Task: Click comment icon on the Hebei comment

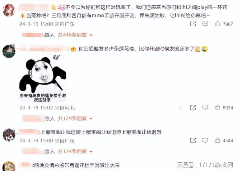Action: click(205, 107)
